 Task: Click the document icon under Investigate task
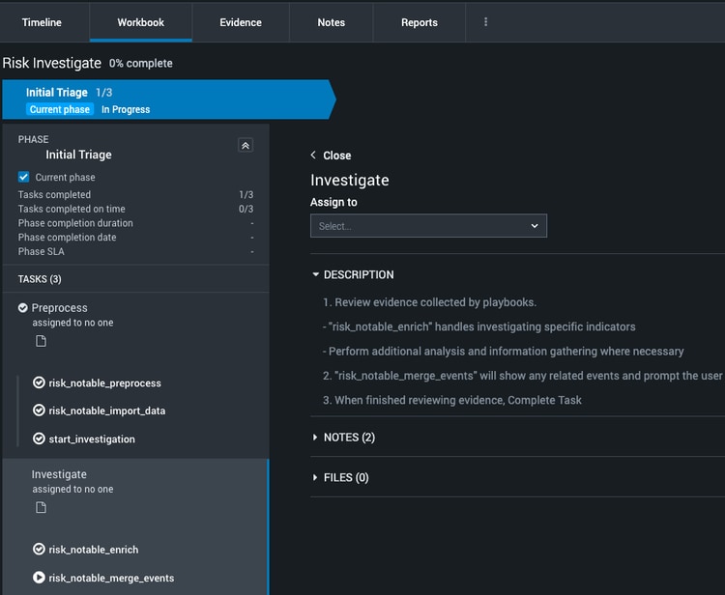(41, 507)
